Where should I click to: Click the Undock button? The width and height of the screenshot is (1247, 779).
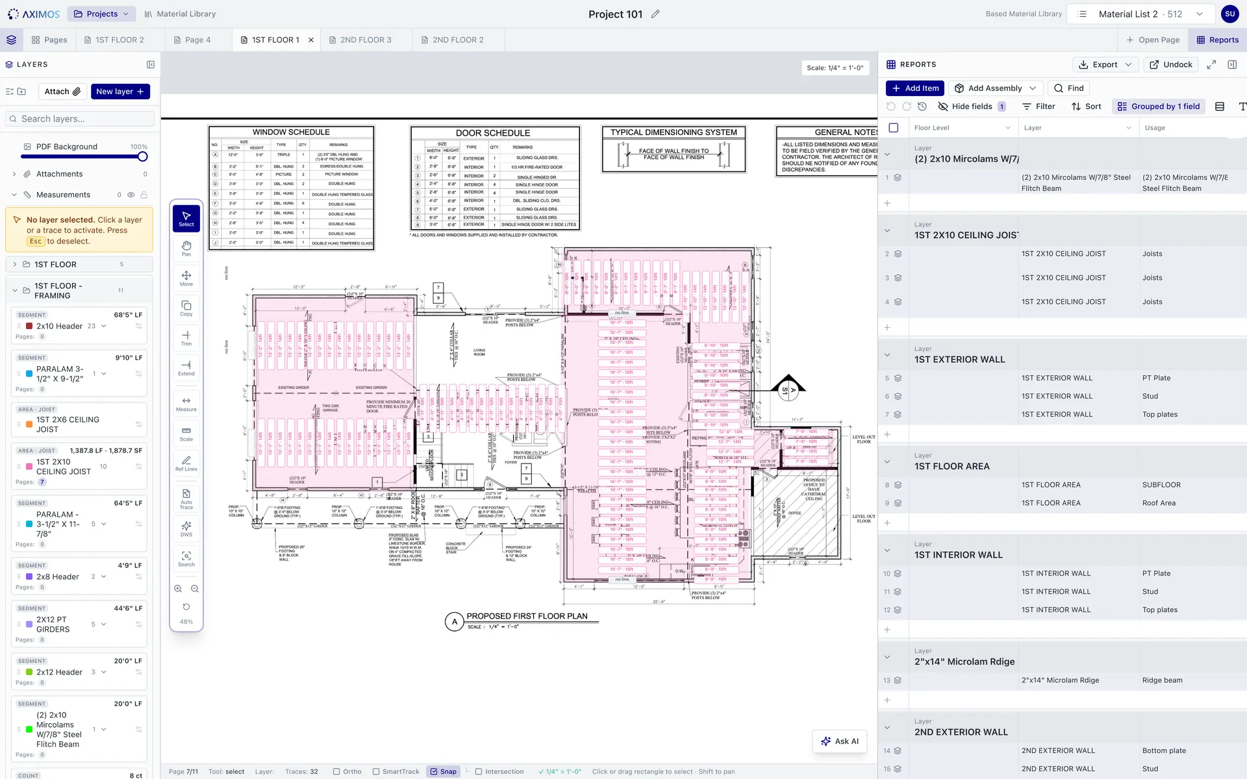coord(1171,64)
